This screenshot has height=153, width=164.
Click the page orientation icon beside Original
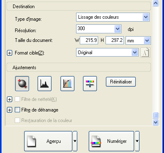(x=145, y=52)
